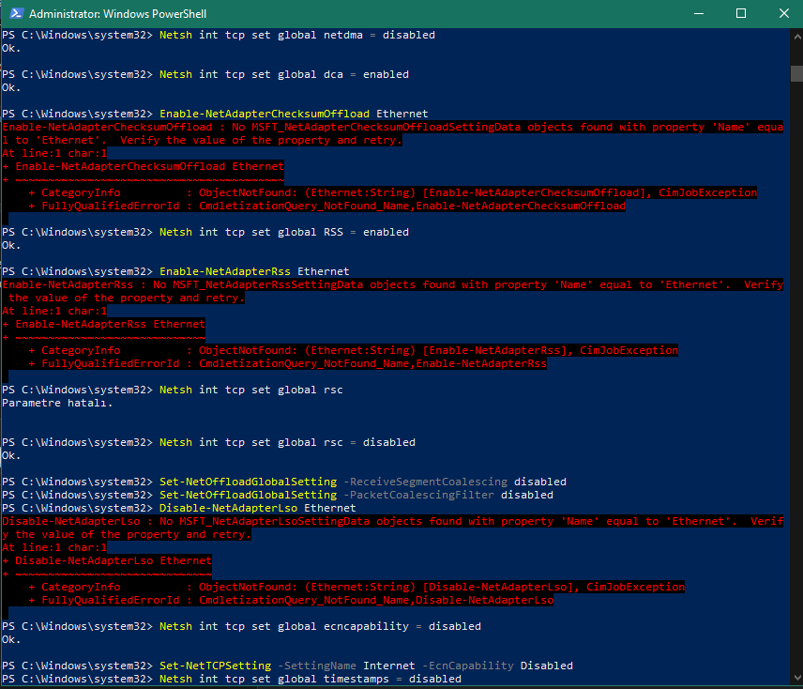This screenshot has height=689, width=803.
Task: Click the 'No MSFT_NetAdapterChecksumOffloadSettingData objects found' error line
Action: click(x=393, y=127)
